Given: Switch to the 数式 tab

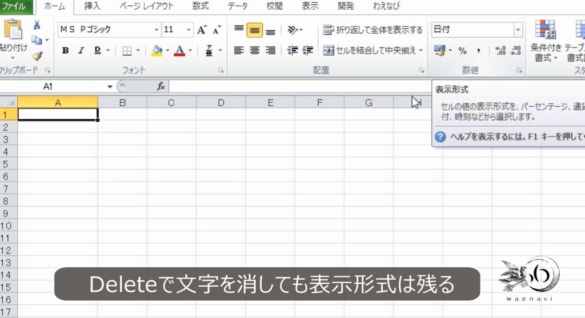Looking at the screenshot, I should [201, 6].
